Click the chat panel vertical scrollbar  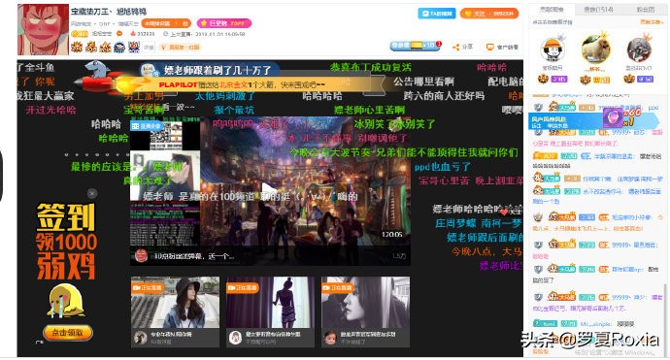tap(665, 318)
